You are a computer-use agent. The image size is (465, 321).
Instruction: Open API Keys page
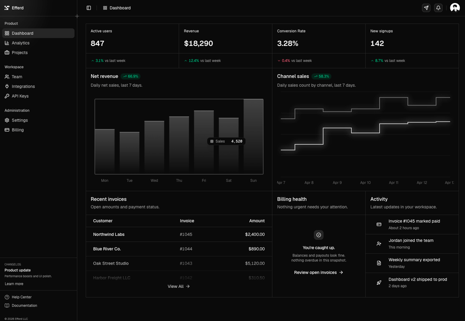coord(38,96)
